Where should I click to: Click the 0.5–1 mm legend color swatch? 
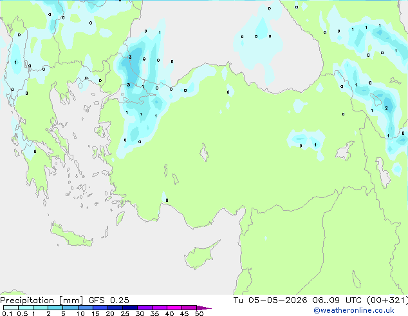pos(26,308)
